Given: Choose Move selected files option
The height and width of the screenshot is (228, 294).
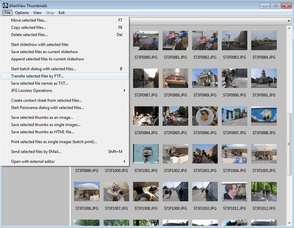Looking at the screenshot, I should click(29, 20).
